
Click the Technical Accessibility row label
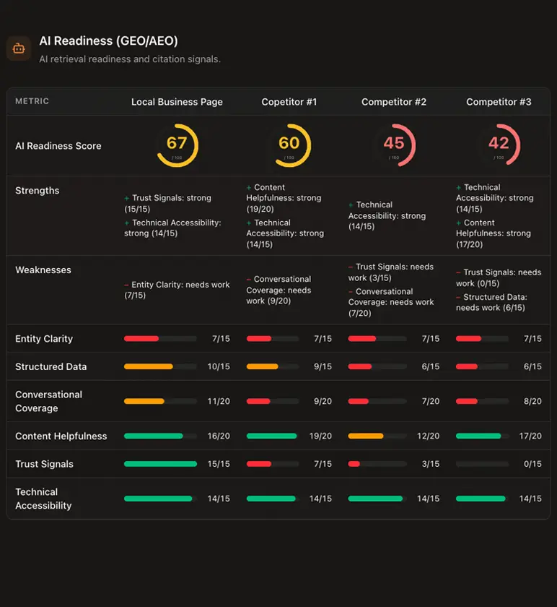(x=43, y=499)
